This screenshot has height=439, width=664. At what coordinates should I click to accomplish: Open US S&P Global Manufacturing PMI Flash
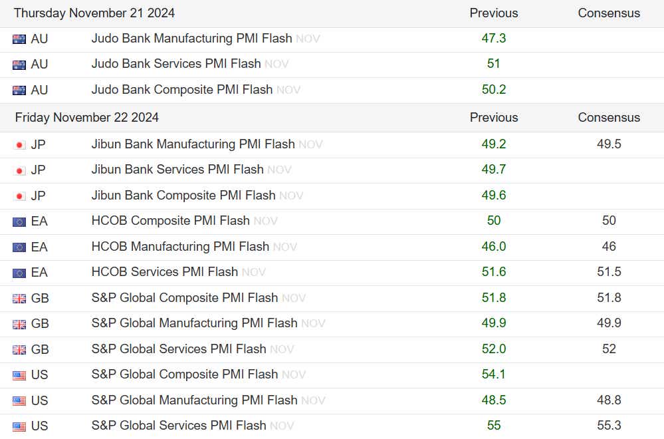[x=194, y=400]
